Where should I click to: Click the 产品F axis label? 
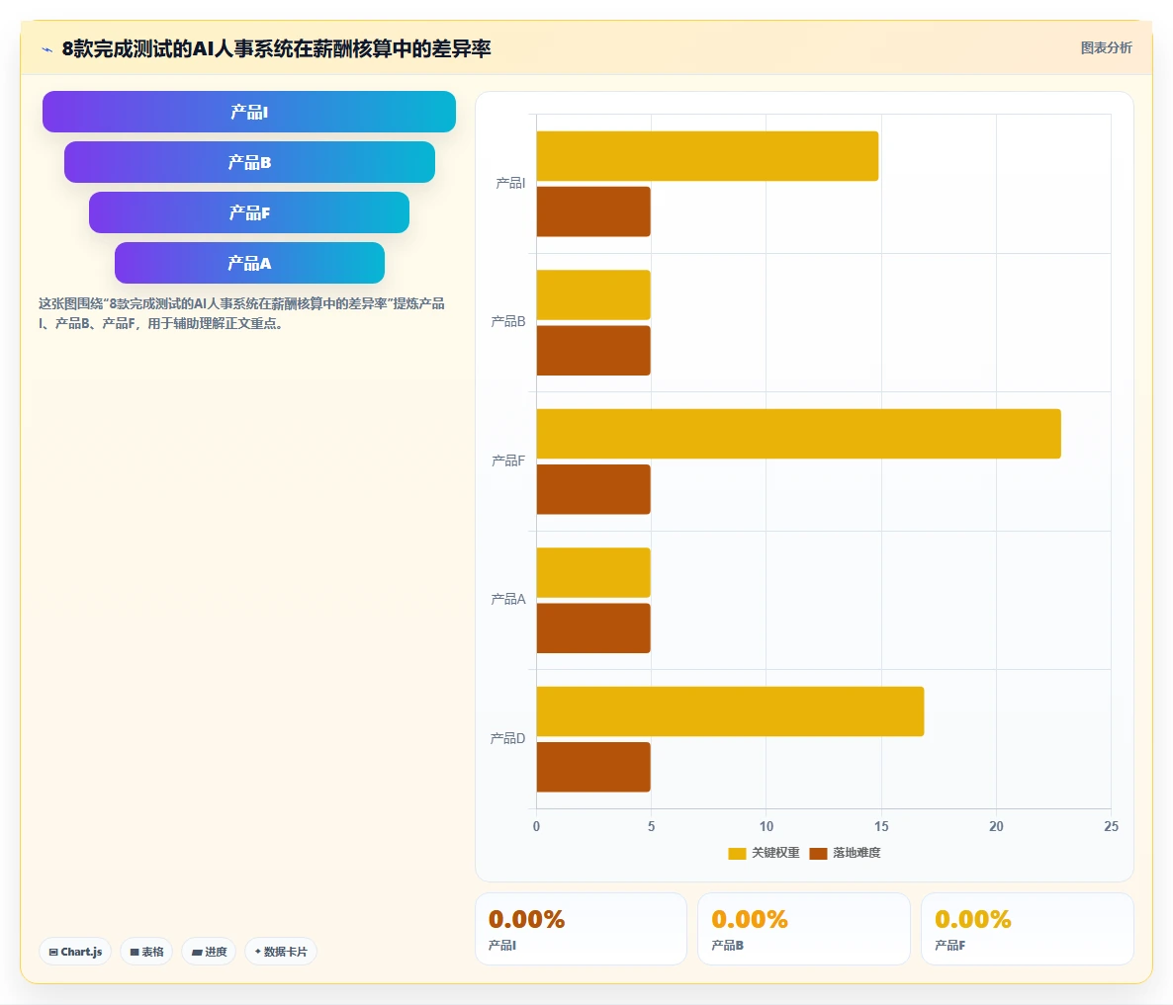coord(508,461)
